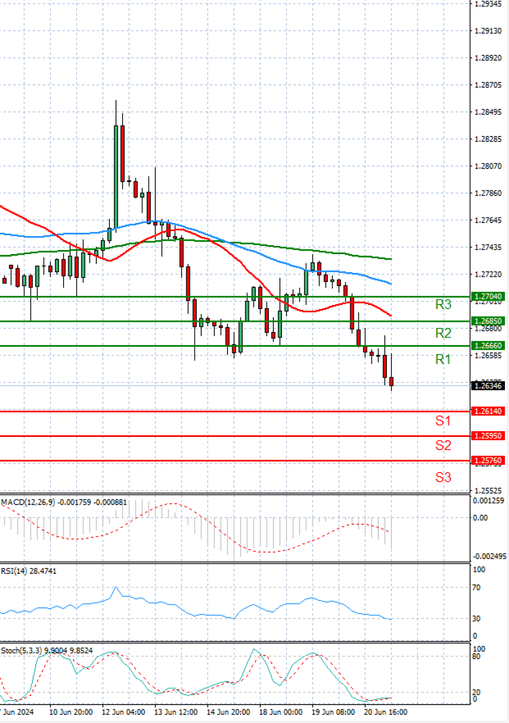Click the R1 resistance label
The width and height of the screenshot is (509, 723).
click(443, 359)
